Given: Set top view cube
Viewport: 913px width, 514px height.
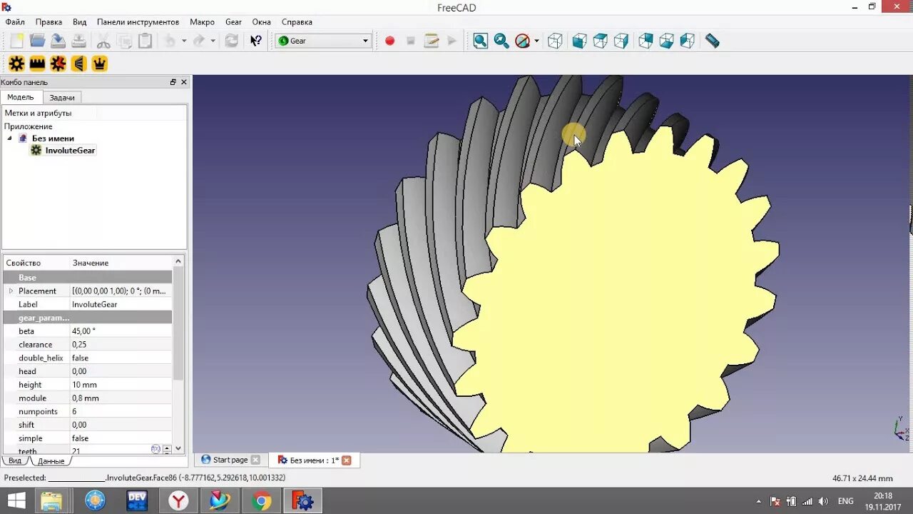Looking at the screenshot, I should (601, 41).
